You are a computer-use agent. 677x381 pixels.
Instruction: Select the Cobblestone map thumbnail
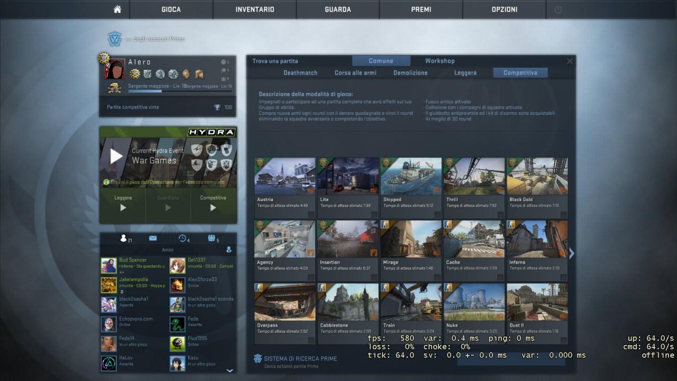pyautogui.click(x=348, y=302)
